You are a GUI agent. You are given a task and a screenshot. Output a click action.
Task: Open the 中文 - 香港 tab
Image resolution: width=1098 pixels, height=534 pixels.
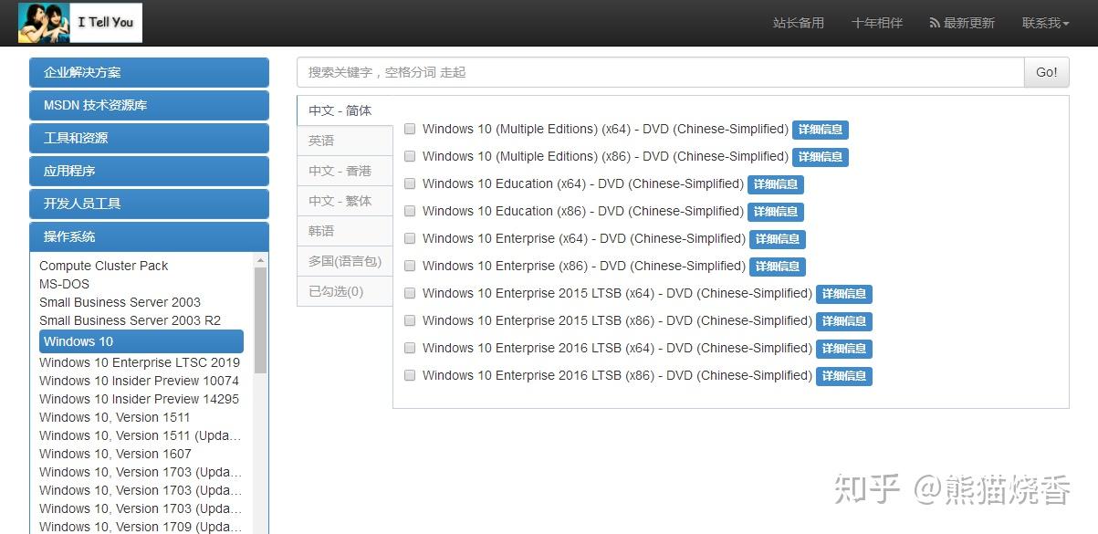pyautogui.click(x=345, y=171)
